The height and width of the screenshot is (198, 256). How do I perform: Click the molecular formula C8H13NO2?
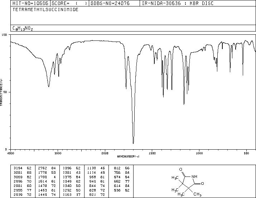click(23, 28)
